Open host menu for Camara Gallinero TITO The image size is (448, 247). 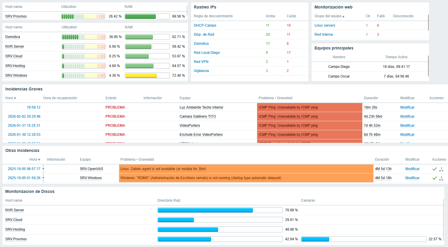click(x=198, y=116)
